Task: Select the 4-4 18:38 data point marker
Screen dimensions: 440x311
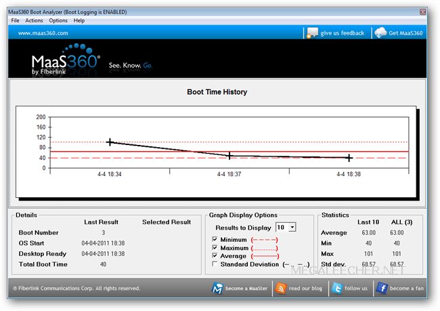Action: click(349, 158)
